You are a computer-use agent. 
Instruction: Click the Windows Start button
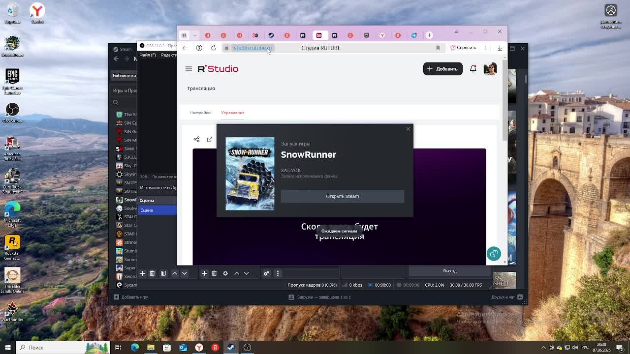(7, 348)
